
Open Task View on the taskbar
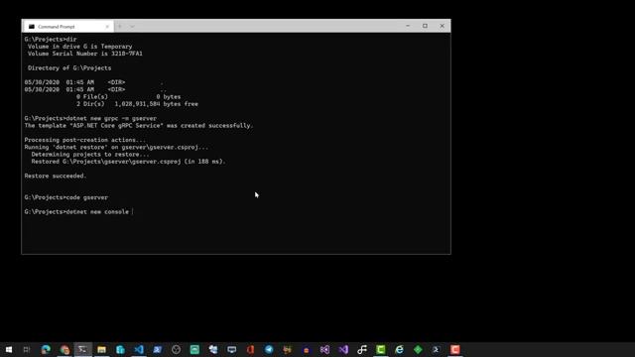[x=27, y=350]
